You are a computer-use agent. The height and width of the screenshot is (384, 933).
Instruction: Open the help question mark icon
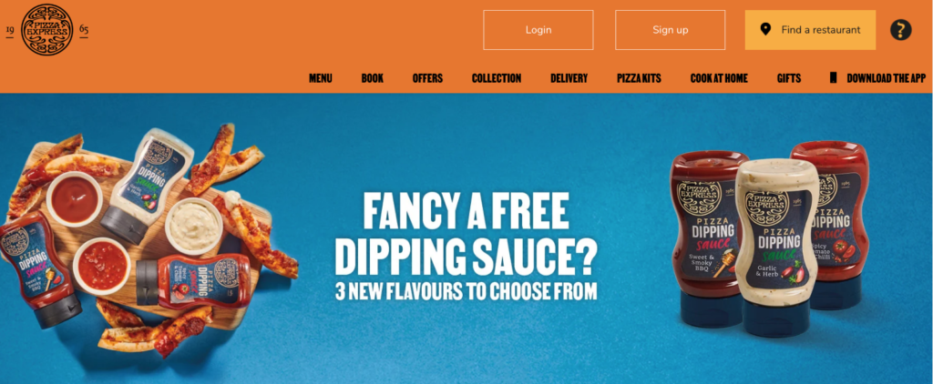[x=900, y=30]
